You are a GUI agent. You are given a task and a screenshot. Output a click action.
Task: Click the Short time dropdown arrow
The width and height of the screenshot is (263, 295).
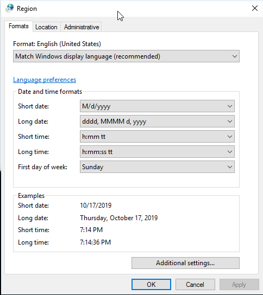pos(230,137)
